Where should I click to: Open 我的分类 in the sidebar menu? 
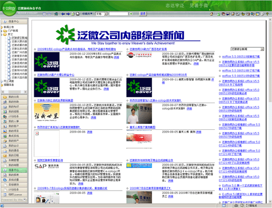click(x=14, y=97)
